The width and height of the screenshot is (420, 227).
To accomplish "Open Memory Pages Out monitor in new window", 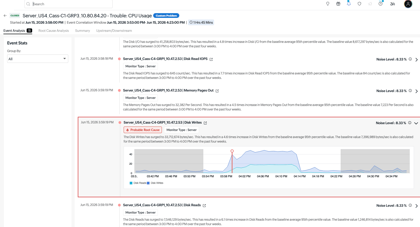I will coord(217,91).
